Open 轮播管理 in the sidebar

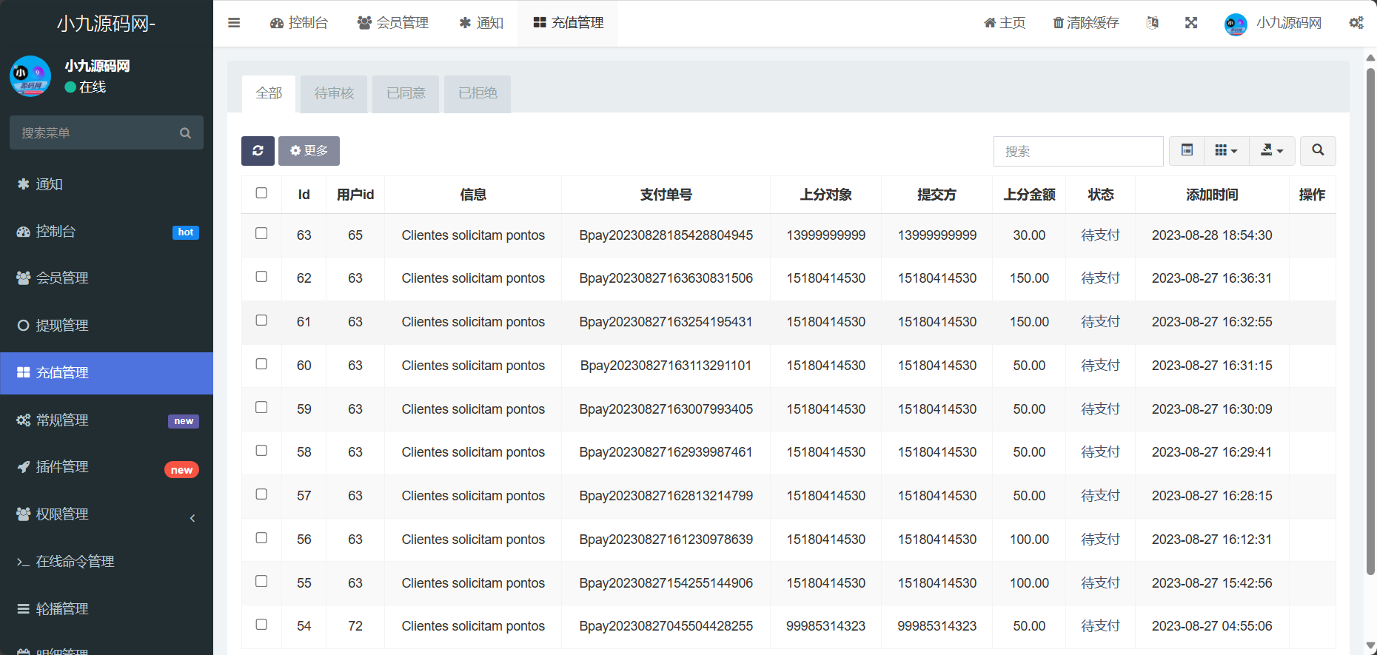[x=107, y=609]
